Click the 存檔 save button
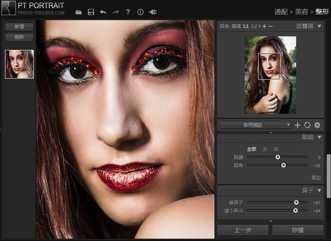Image resolution: width=331 pixels, height=241 pixels. 298,230
